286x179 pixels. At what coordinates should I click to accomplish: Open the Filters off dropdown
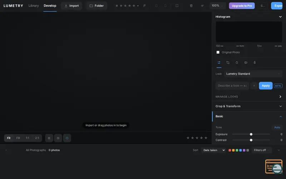(x=262, y=150)
